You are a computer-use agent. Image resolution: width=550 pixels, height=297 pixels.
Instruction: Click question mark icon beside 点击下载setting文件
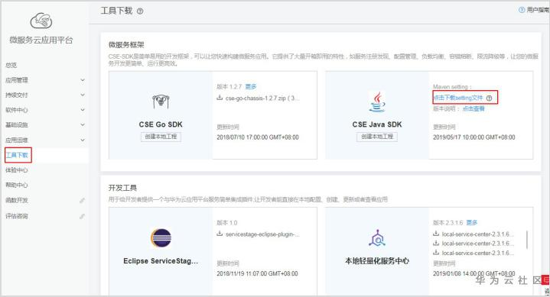pyautogui.click(x=490, y=98)
